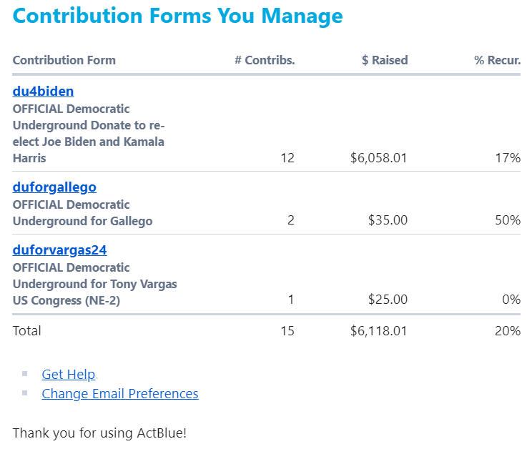The height and width of the screenshot is (454, 532).
Task: Click the Contribution Form column header
Action: coord(64,61)
